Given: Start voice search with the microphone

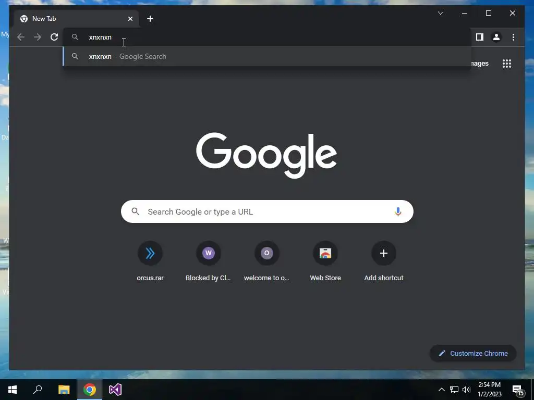Looking at the screenshot, I should click(x=398, y=211).
